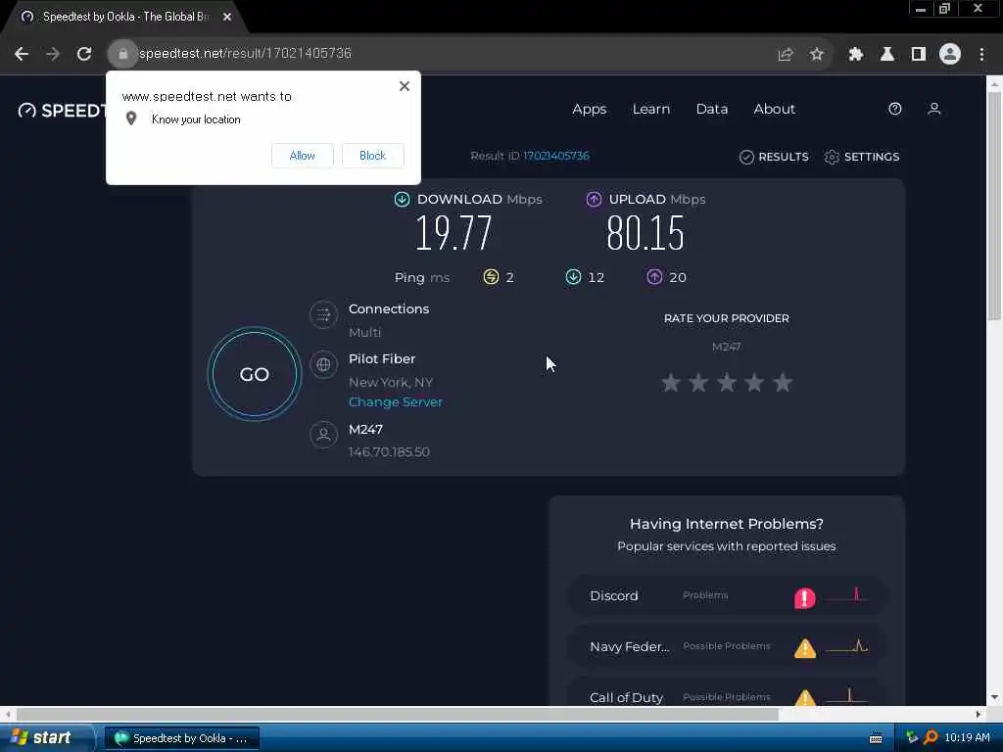Open the Data menu item
Image resolution: width=1003 pixels, height=752 pixels.
tap(712, 110)
